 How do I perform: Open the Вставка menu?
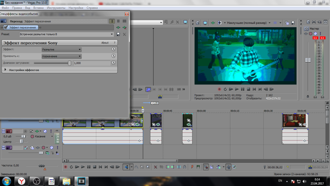[38, 8]
